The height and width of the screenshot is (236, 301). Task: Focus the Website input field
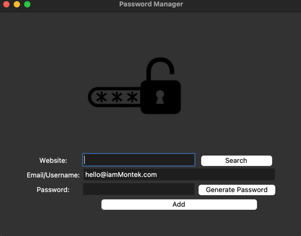[x=138, y=160]
